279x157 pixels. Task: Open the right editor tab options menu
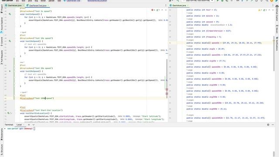pyautogui.click(x=273, y=6)
